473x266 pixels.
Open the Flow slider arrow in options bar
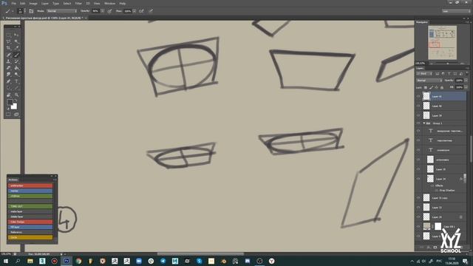coord(135,11)
